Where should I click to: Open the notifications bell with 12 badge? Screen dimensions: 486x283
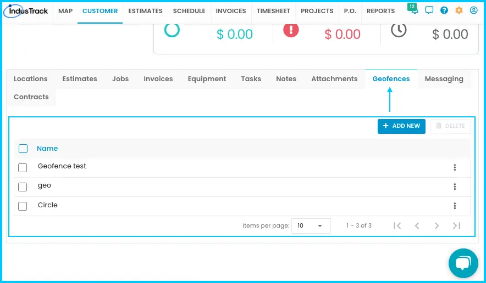point(413,9)
